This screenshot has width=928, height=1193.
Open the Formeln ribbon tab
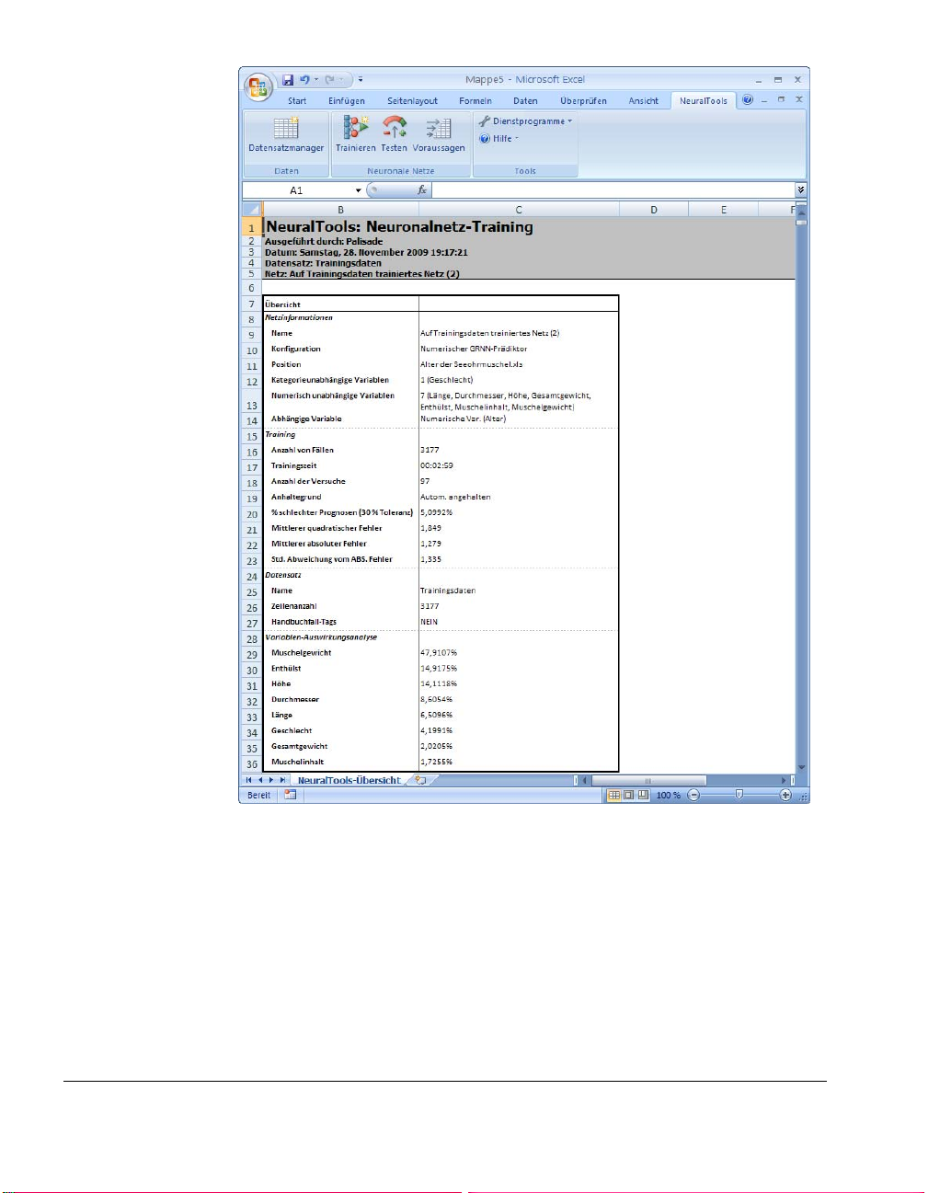(475, 101)
